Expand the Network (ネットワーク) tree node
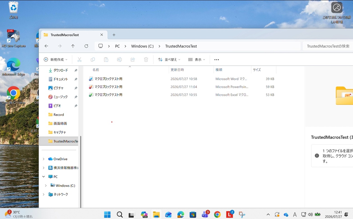 click(43, 194)
